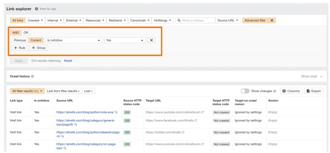Open the External dropdown
The width and height of the screenshot is (330, 153).
click(74, 20)
